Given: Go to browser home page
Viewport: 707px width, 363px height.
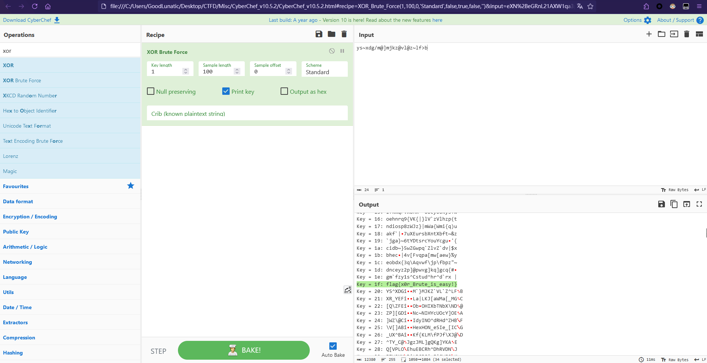Looking at the screenshot, I should [48, 6].
